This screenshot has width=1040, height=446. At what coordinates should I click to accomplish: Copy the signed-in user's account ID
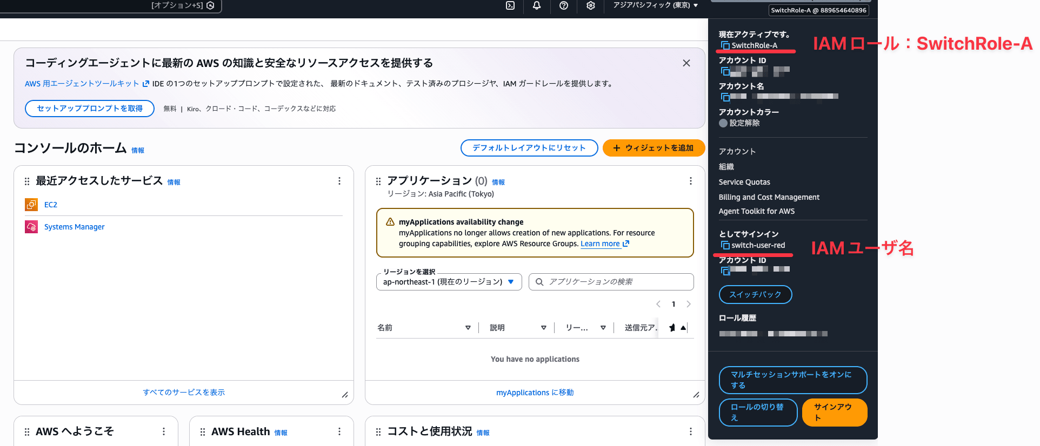(725, 271)
